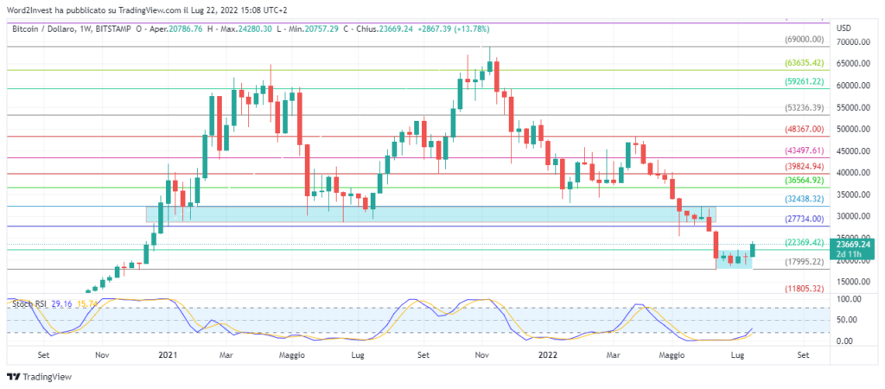Click the 48367.00 red level label

click(x=803, y=130)
